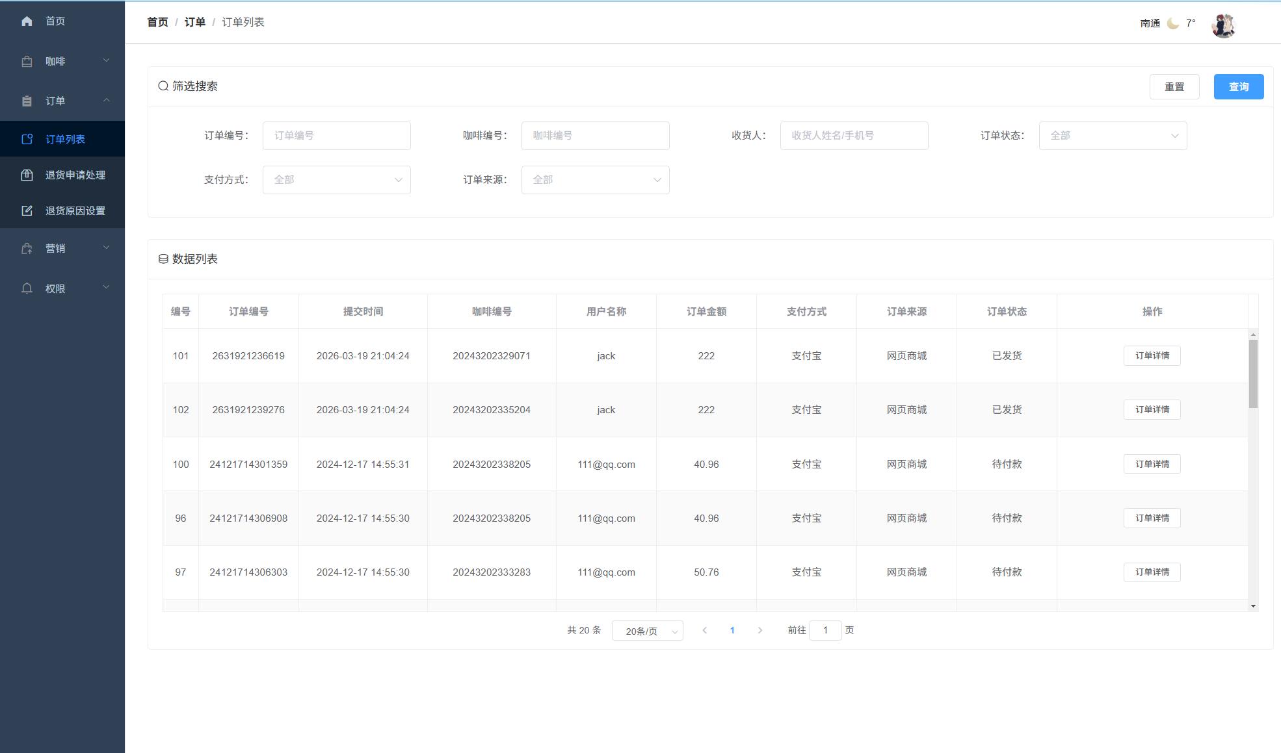Click the coffee bag icon in sidebar

[x=27, y=61]
